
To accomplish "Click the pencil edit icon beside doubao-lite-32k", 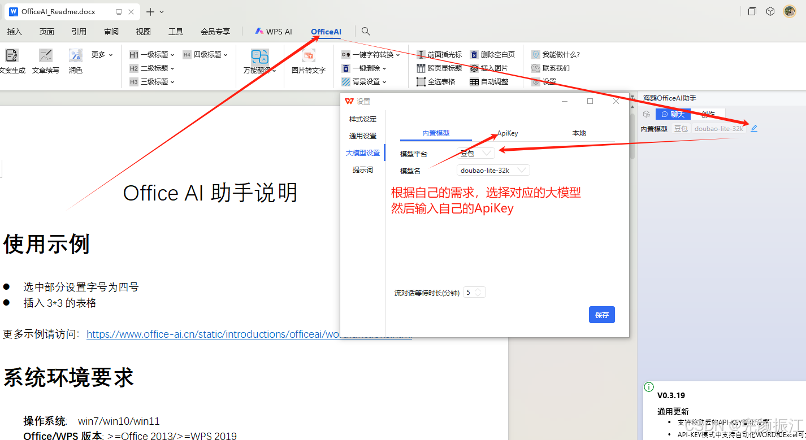I will pyautogui.click(x=754, y=129).
